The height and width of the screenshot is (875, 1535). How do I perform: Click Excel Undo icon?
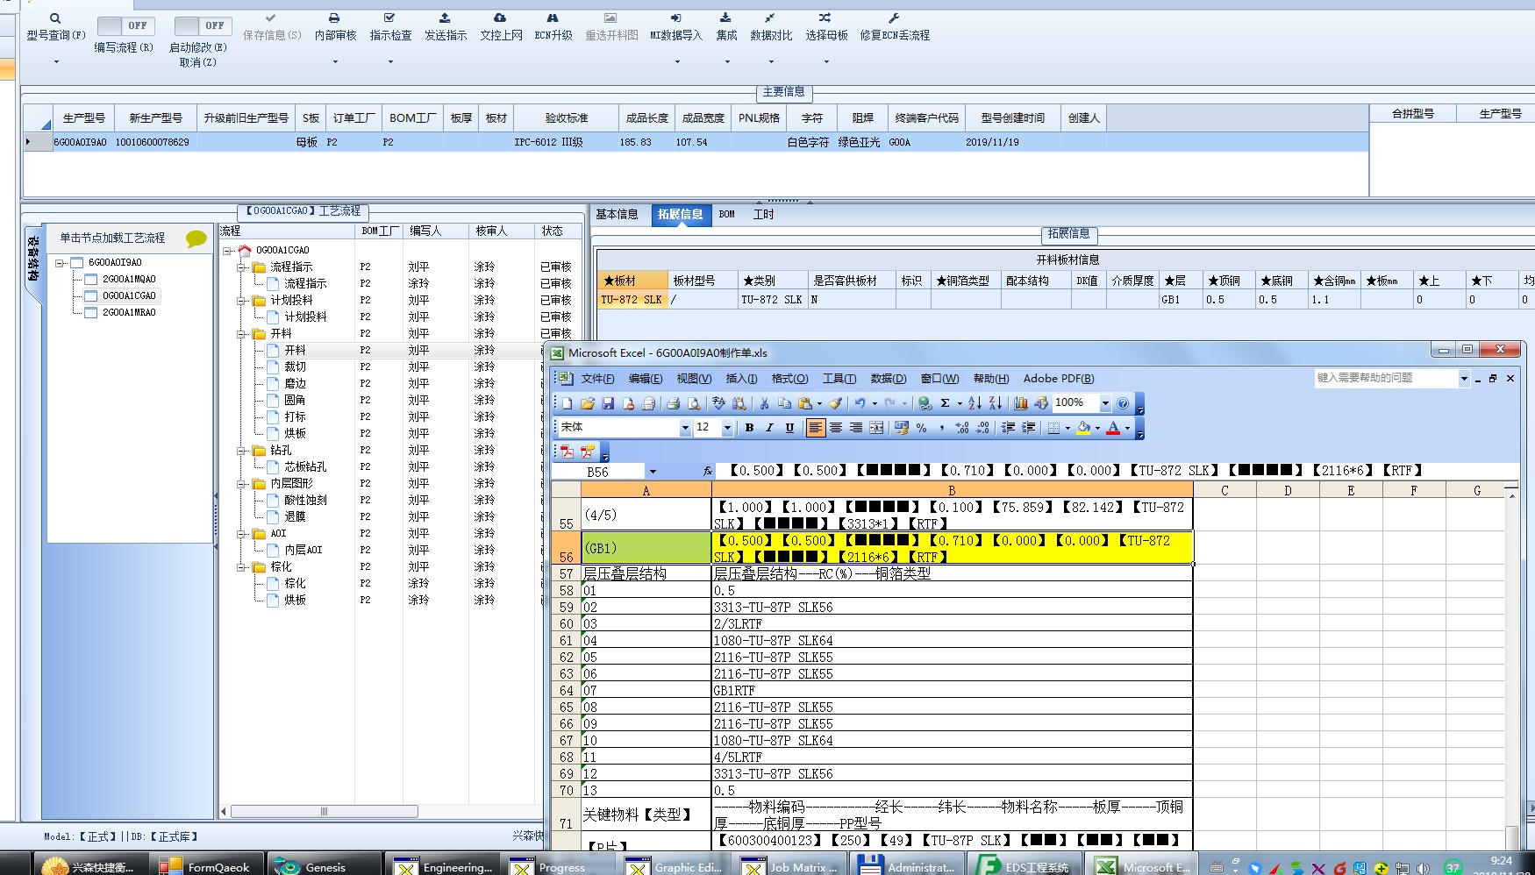[x=860, y=403]
